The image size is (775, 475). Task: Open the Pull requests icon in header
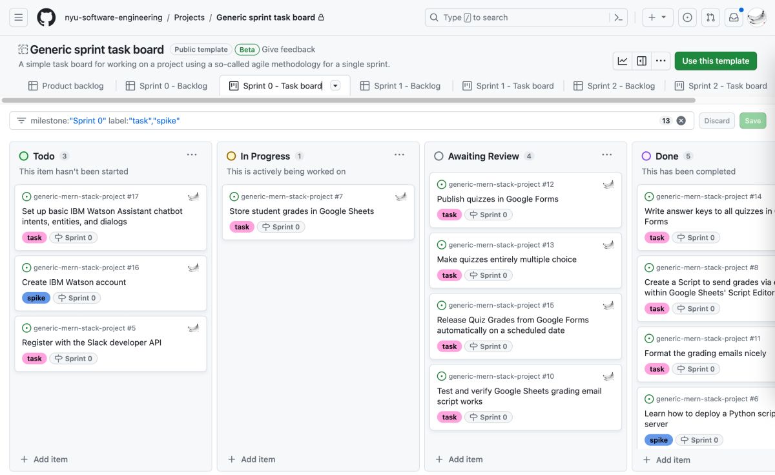tap(710, 17)
